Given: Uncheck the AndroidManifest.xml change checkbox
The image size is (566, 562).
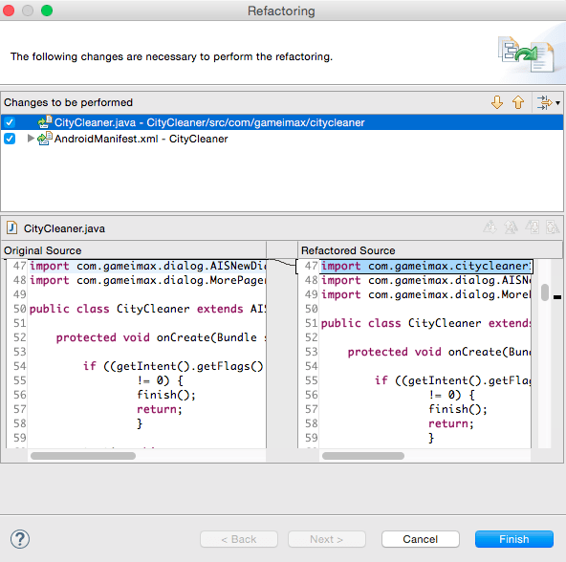Looking at the screenshot, I should 10,139.
